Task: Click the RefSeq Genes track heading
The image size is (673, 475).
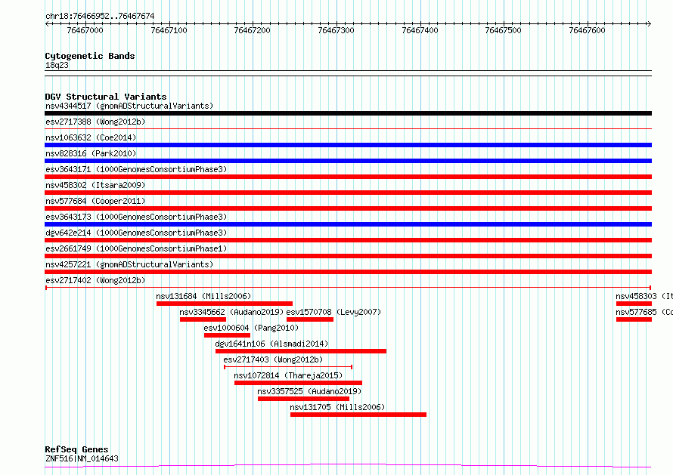Action: tap(77, 449)
